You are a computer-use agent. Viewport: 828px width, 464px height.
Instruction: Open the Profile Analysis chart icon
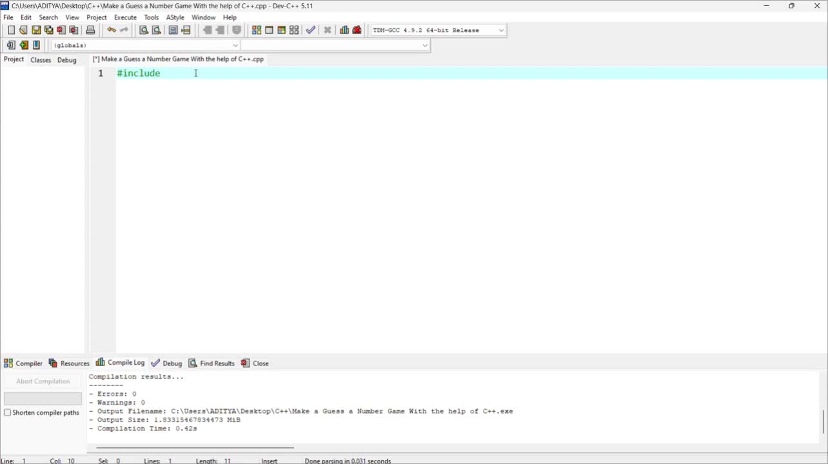click(344, 30)
